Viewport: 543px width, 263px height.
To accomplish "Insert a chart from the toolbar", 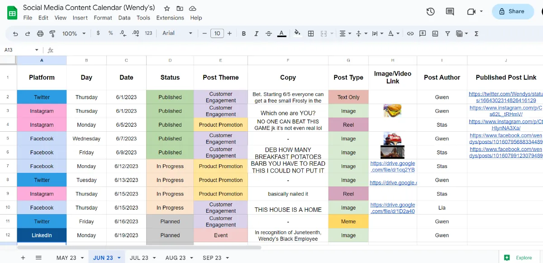I will click(x=435, y=33).
